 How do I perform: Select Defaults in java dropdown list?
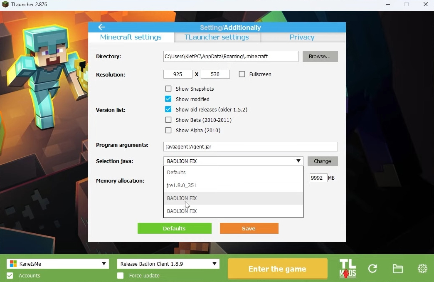[x=233, y=172]
